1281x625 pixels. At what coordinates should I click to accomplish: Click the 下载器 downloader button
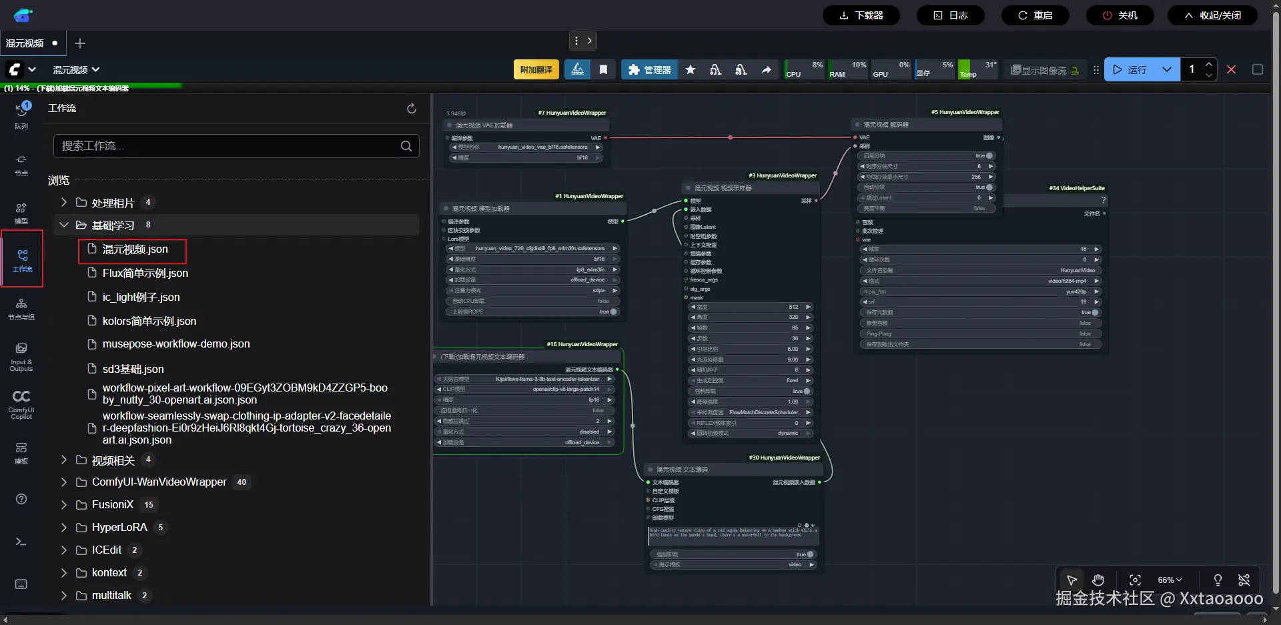click(861, 15)
